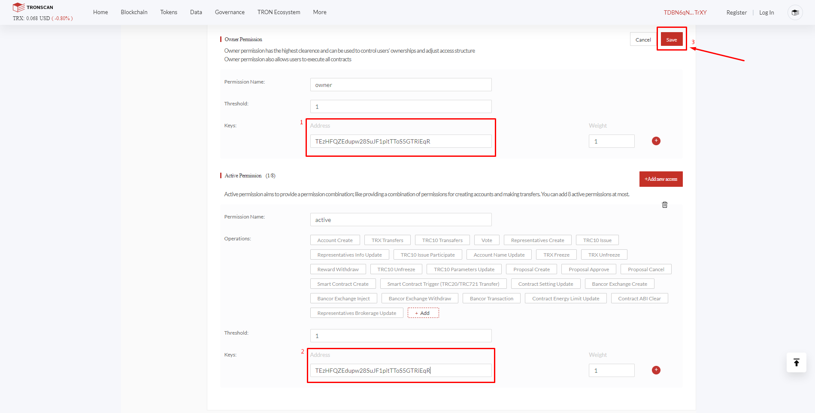Cancel the permission changes
The image size is (815, 413).
pos(643,39)
